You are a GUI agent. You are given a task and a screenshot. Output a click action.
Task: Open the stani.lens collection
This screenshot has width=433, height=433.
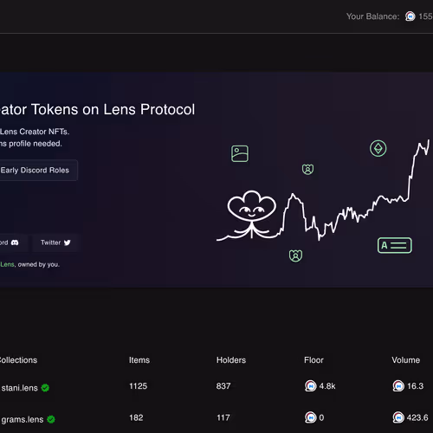(20, 388)
